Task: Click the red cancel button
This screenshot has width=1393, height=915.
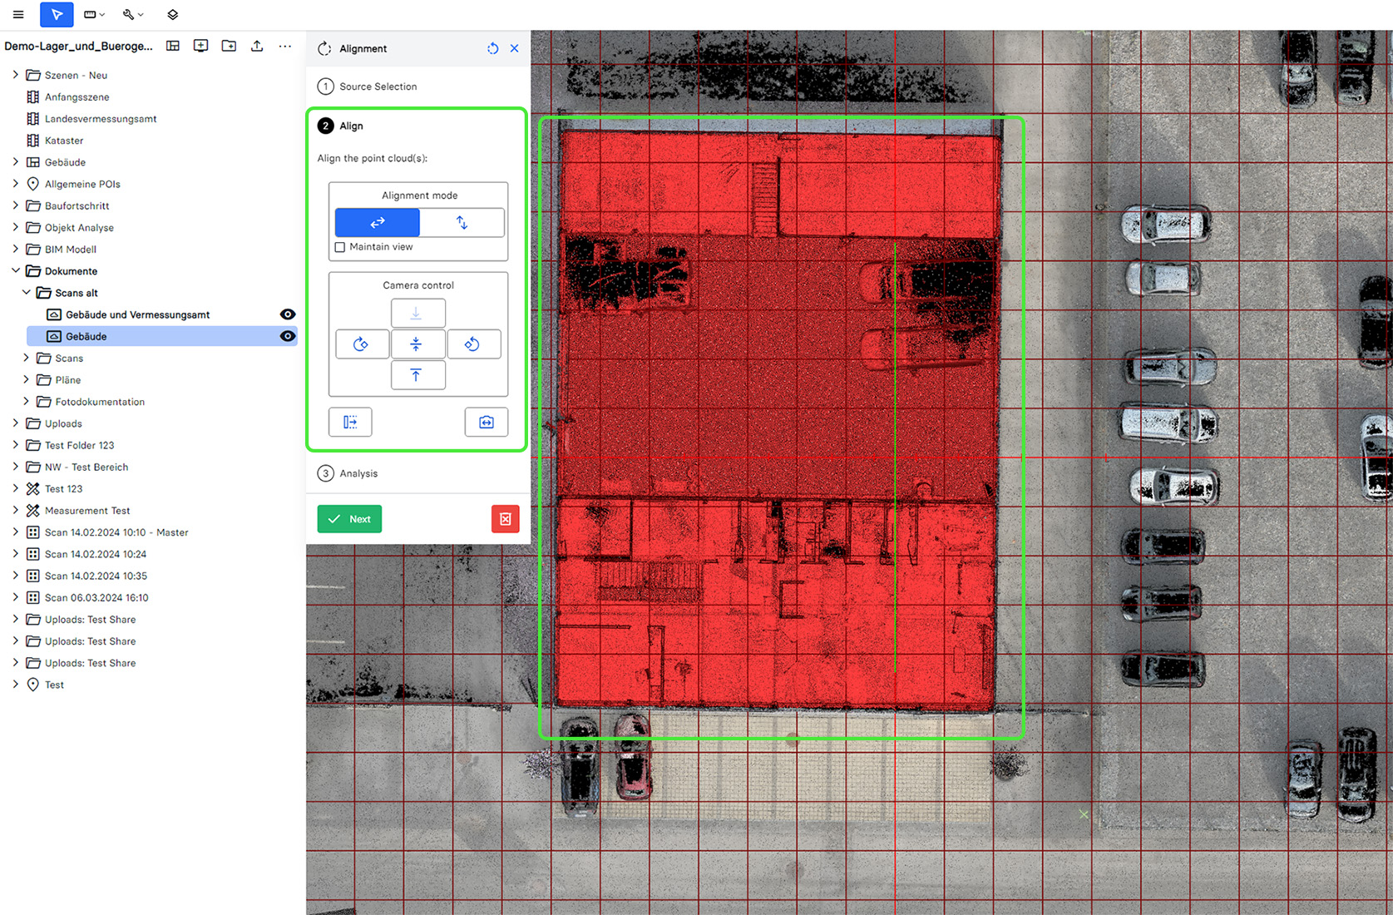Action: click(x=505, y=519)
